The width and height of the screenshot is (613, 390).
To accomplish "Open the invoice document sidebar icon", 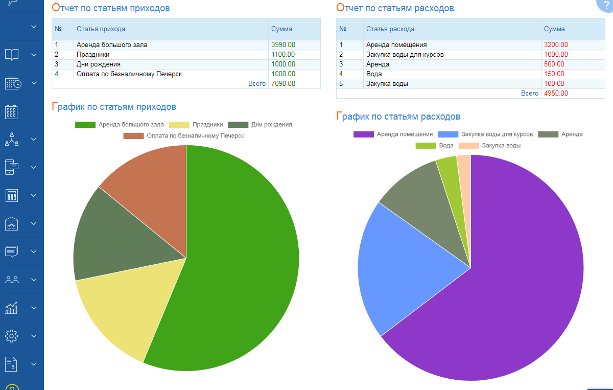I will pos(12,364).
